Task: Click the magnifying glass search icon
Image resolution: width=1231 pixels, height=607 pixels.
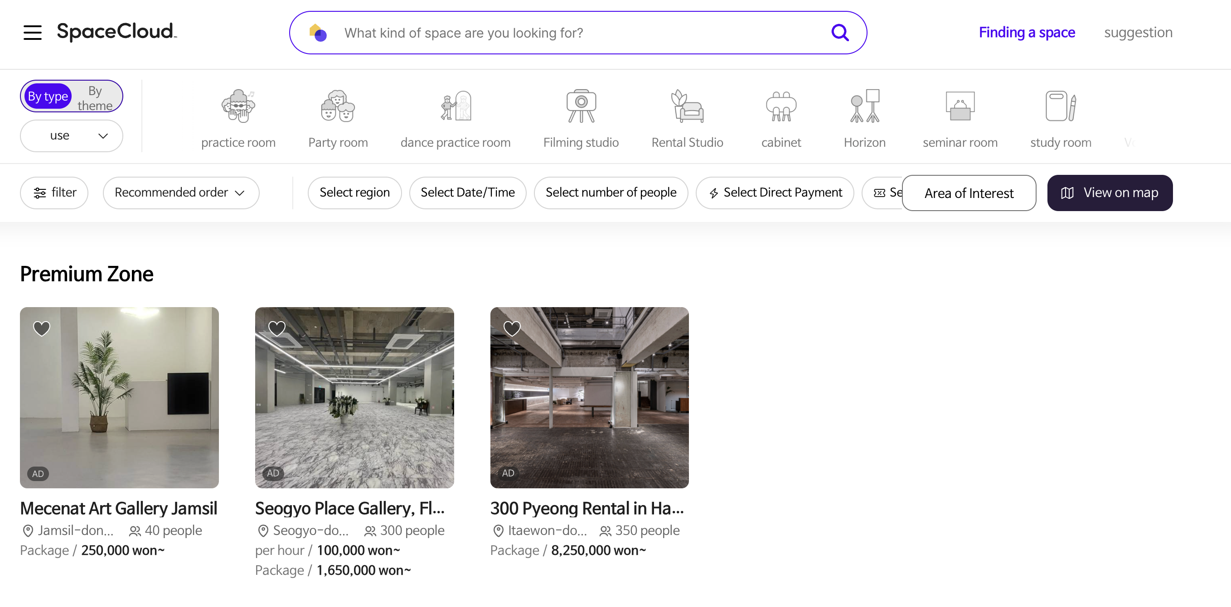Action: click(839, 33)
